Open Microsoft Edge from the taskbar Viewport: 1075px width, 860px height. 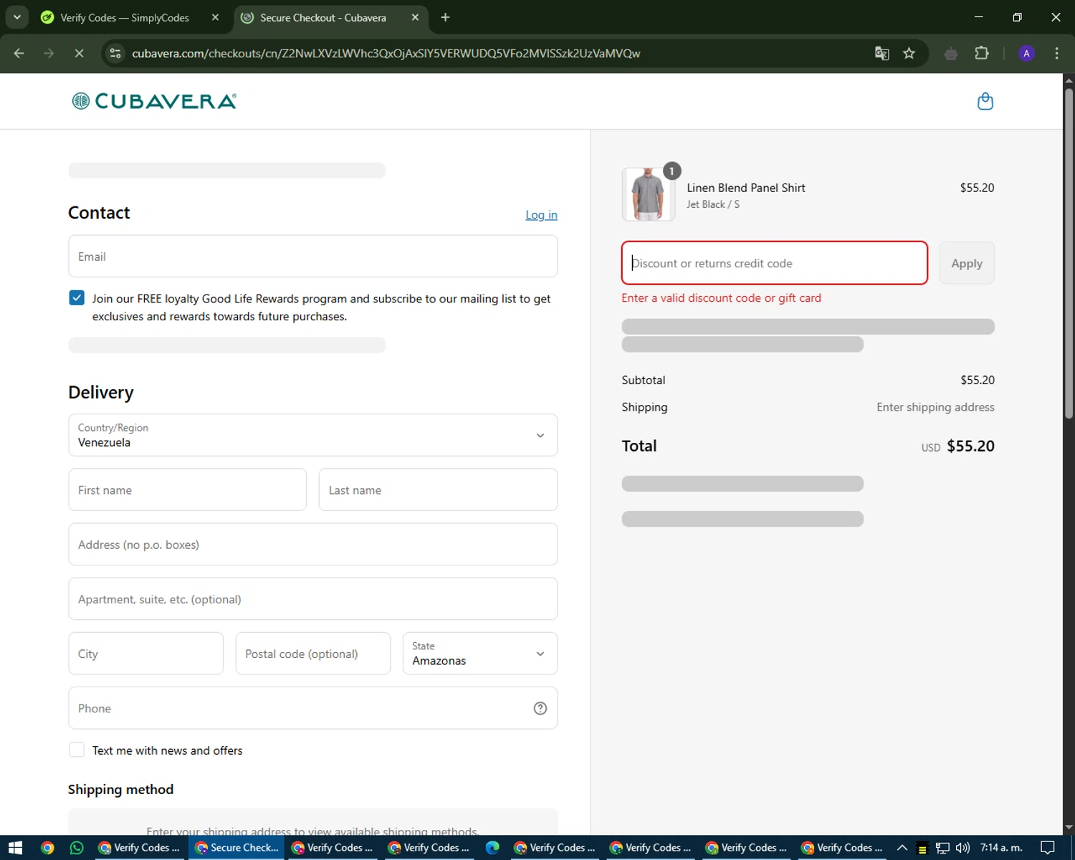[x=492, y=848]
